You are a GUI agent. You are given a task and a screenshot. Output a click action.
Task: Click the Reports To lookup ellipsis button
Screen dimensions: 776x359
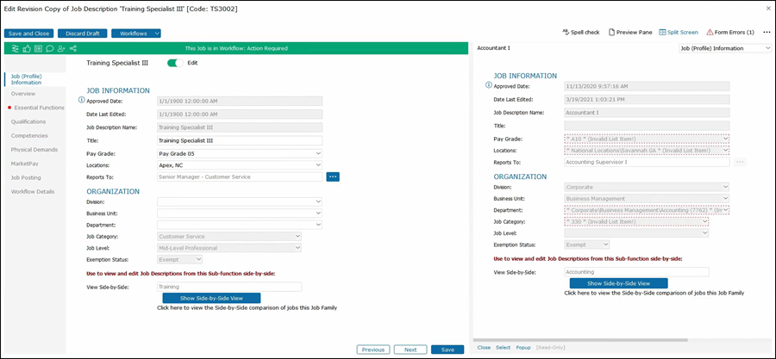tap(334, 176)
